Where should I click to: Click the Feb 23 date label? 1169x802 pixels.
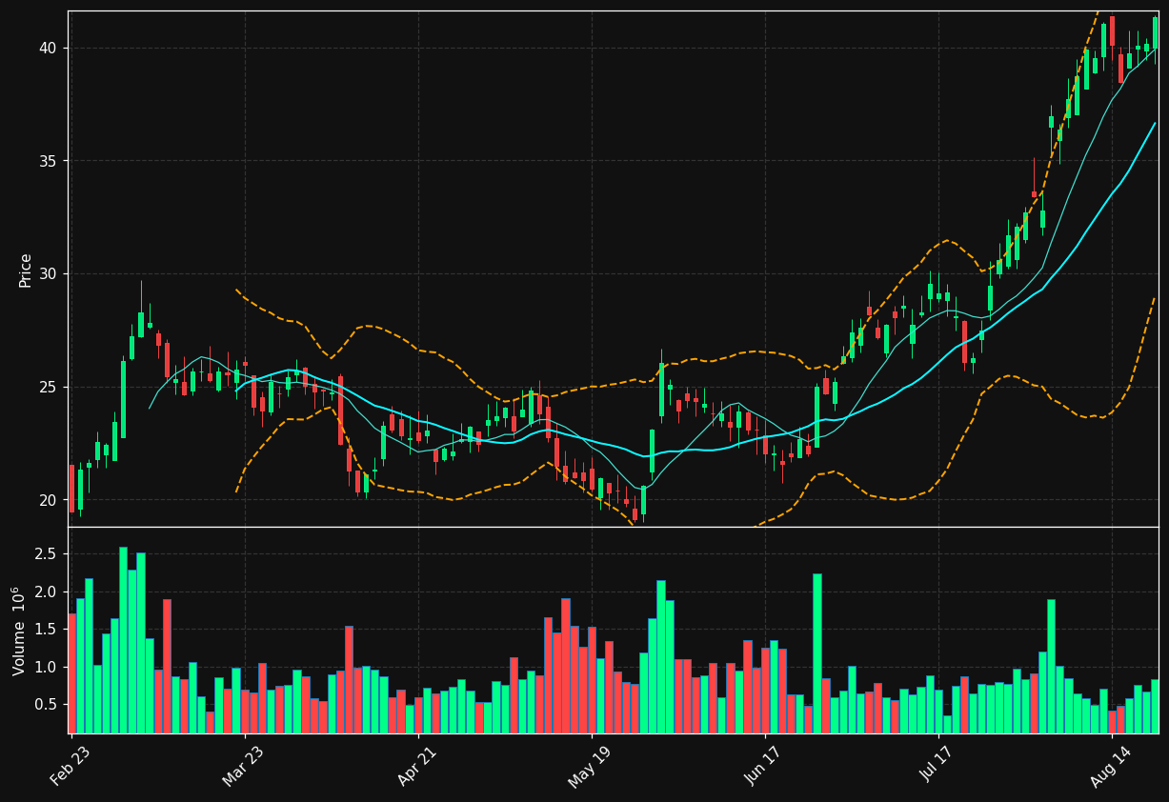(72, 764)
